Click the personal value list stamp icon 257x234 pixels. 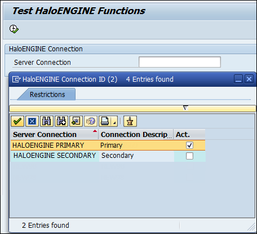(130, 121)
